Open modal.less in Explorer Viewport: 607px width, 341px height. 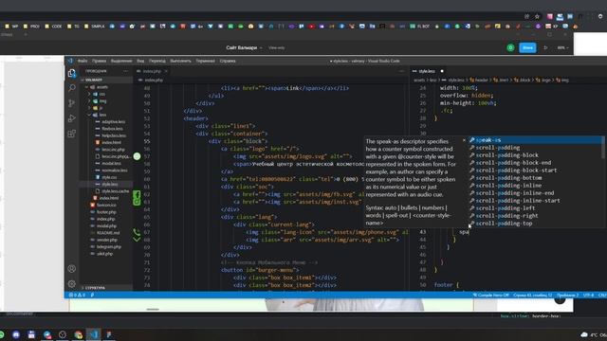111,163
